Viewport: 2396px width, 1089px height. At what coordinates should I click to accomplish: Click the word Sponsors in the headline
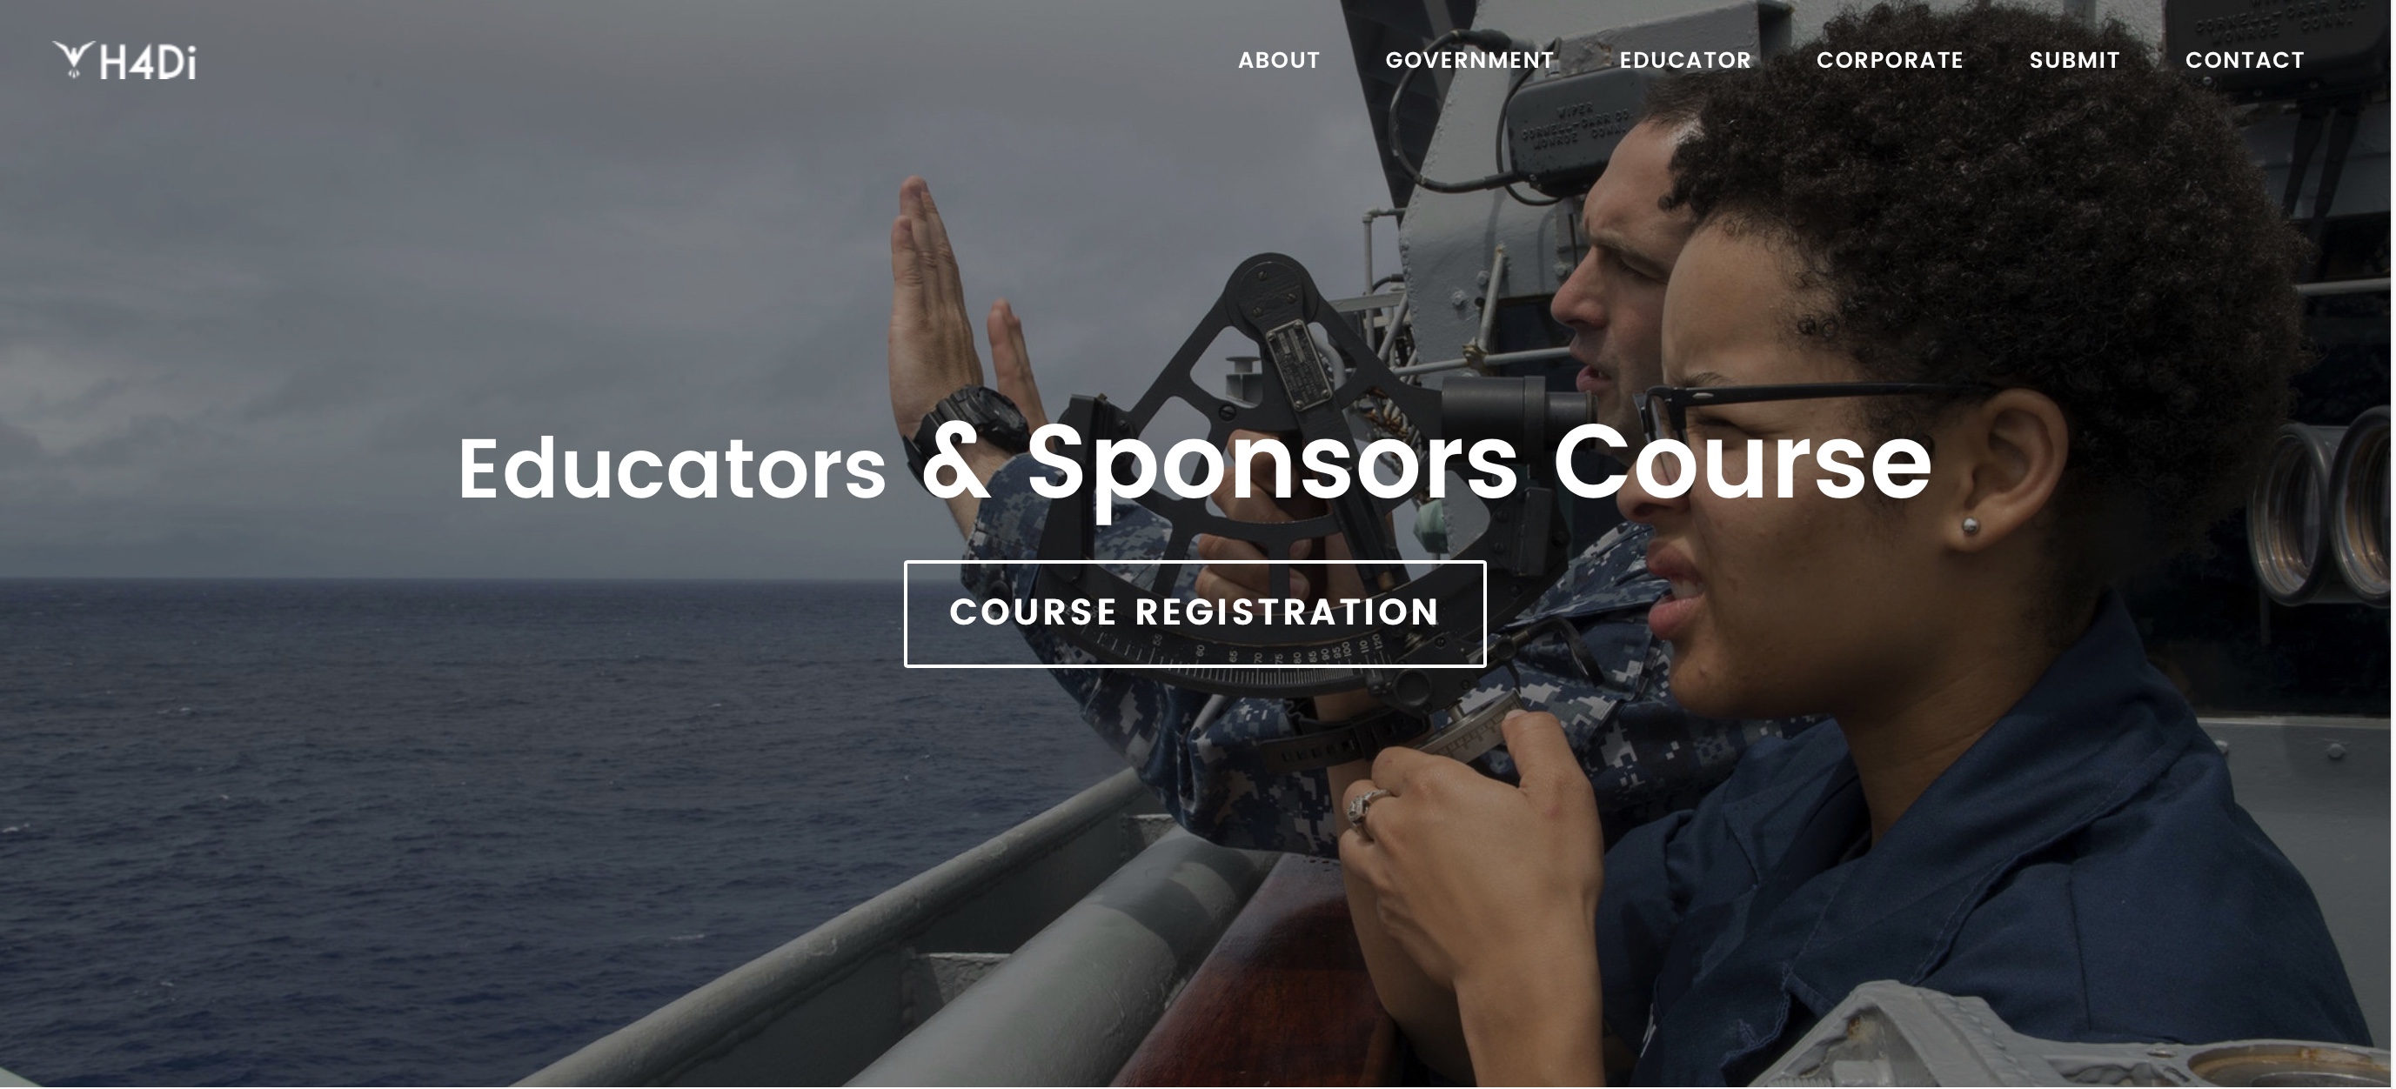tap(1273, 465)
